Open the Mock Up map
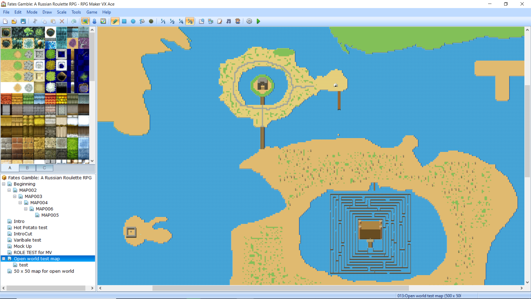The height and width of the screenshot is (299, 531). coord(23,246)
